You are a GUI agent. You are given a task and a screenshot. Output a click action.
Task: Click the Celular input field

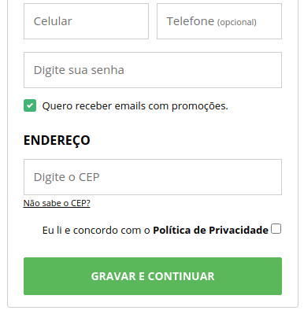coord(86,21)
